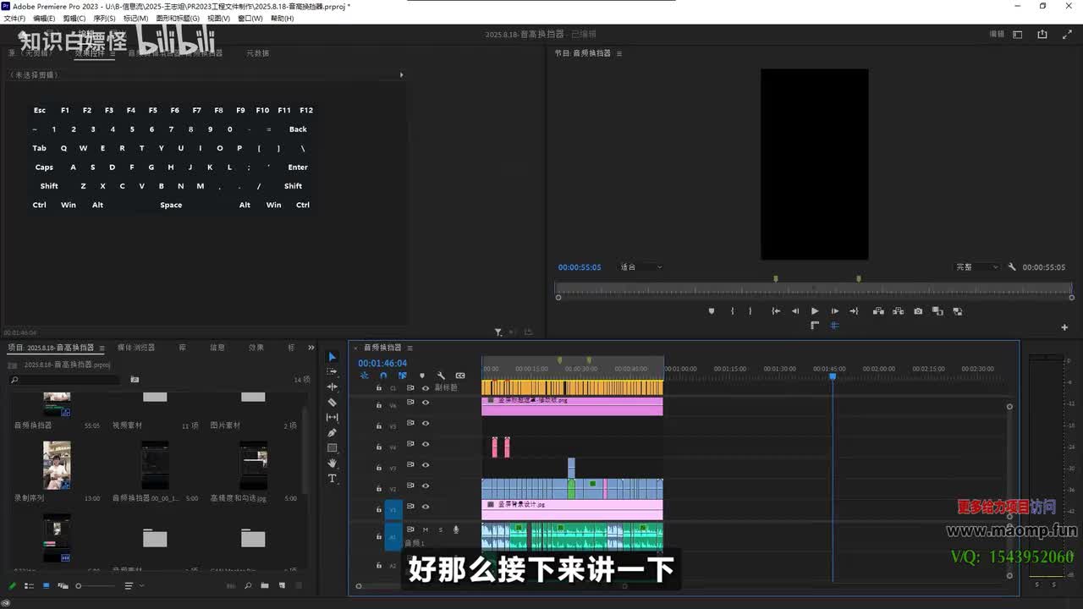1083x609 pixels.
Task: Select the Slip tool
Action: [x=332, y=418]
